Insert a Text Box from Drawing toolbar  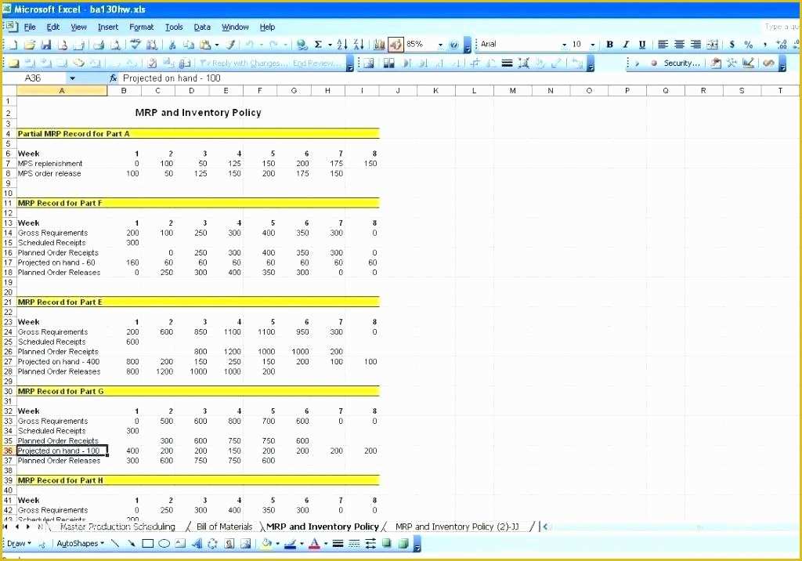click(180, 544)
